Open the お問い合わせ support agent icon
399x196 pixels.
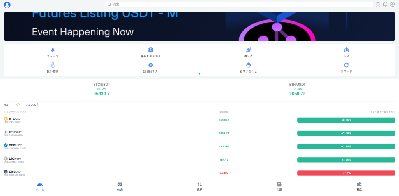(x=248, y=65)
